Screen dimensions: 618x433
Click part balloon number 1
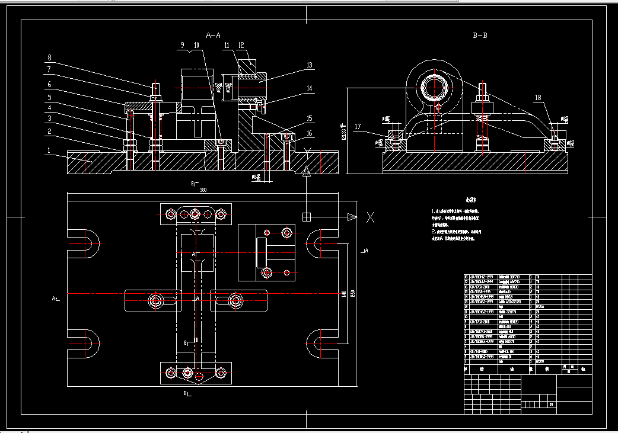(49, 150)
